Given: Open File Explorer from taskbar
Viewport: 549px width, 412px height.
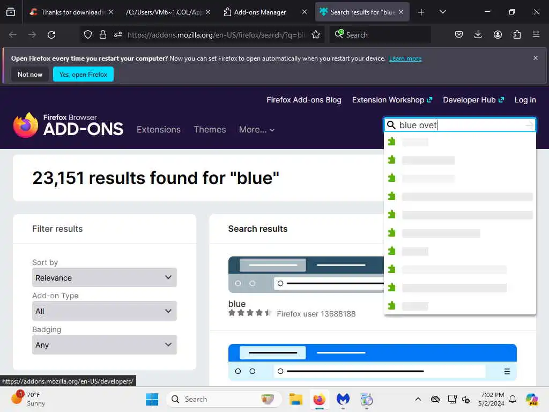Looking at the screenshot, I should (x=295, y=399).
